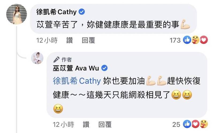This screenshot has height=133, width=214.
Task: Reply to Cathy's comment via 回覆
Action: [89, 40]
